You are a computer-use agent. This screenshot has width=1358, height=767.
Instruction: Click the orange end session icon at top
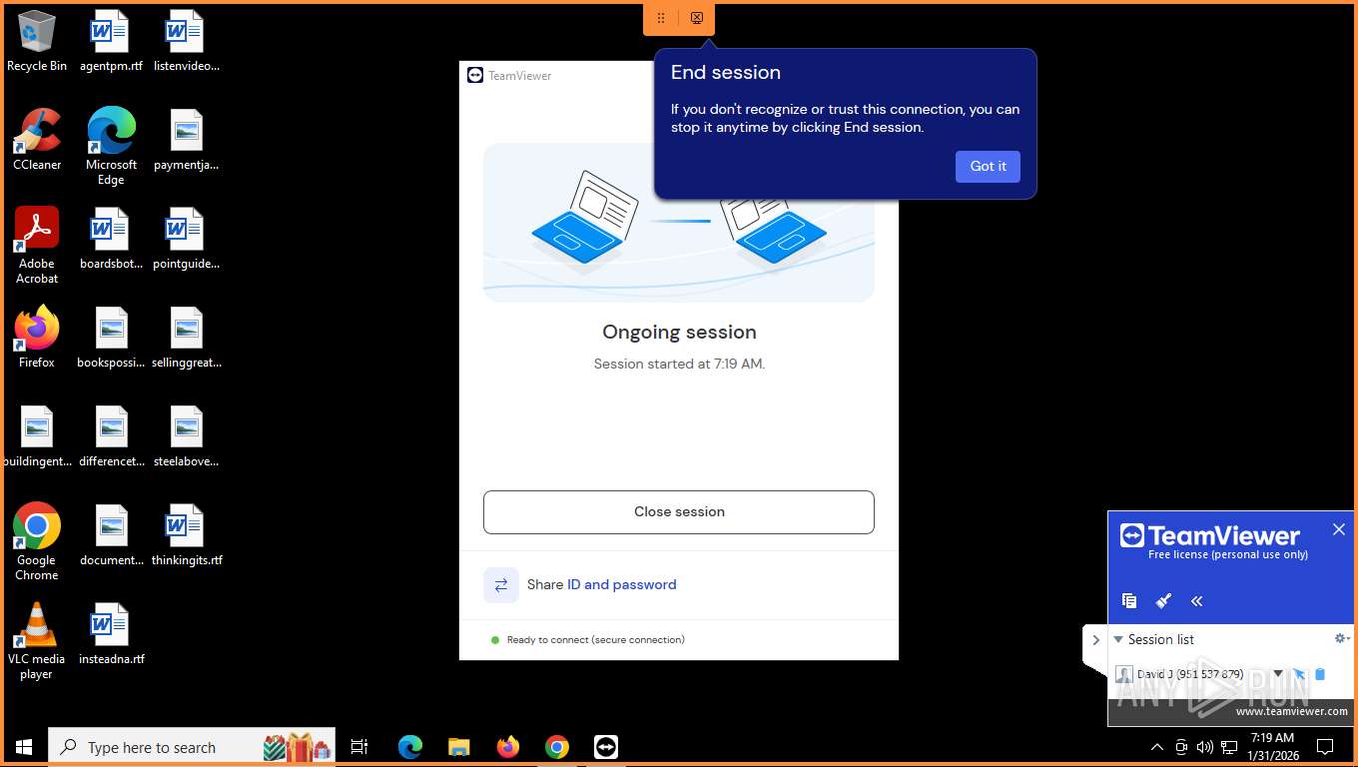click(x=697, y=18)
